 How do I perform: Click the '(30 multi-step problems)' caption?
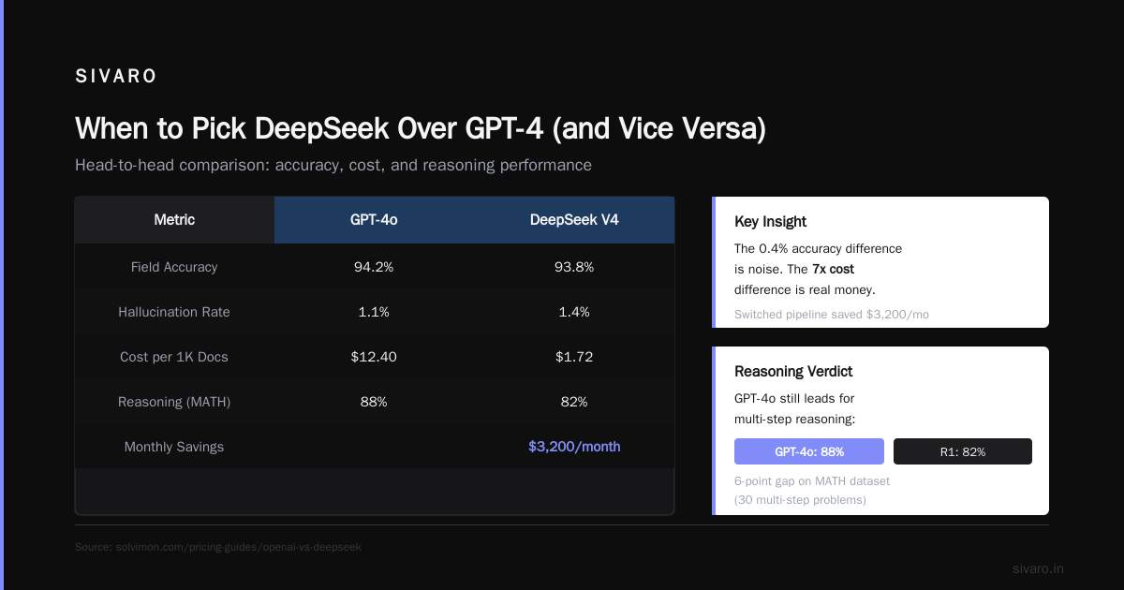pyautogui.click(x=800, y=500)
